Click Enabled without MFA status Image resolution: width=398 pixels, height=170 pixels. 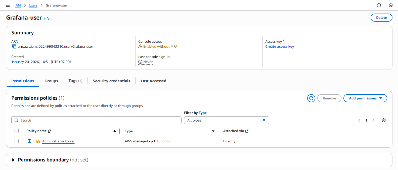pyautogui.click(x=160, y=46)
